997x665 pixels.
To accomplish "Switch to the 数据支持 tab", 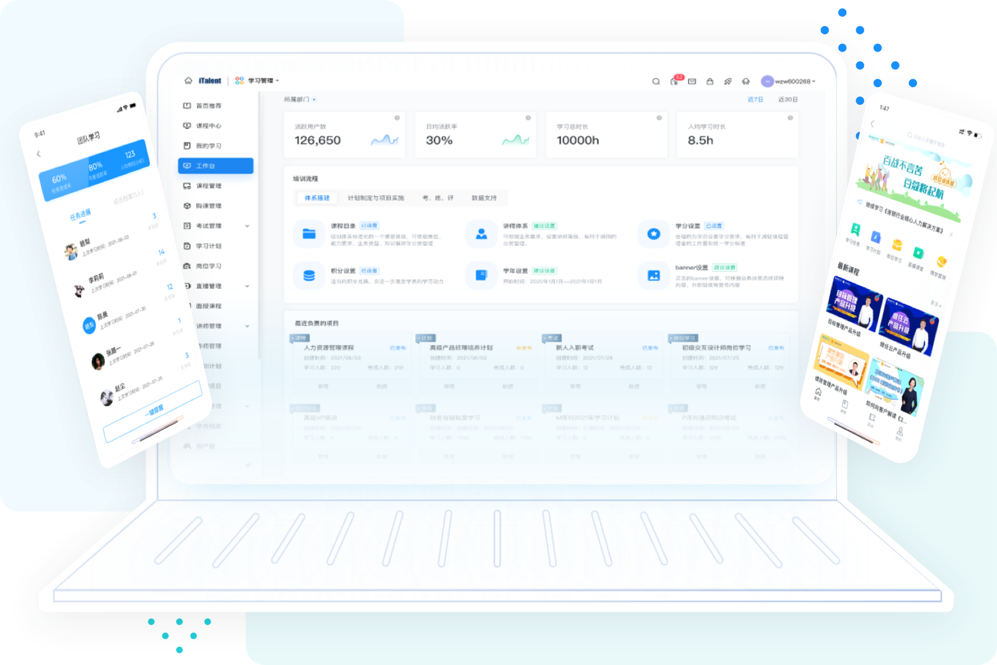I will pos(484,198).
